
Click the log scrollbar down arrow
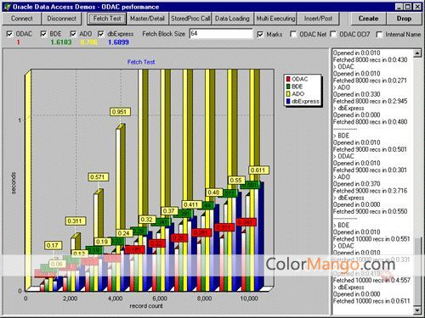[417, 310]
